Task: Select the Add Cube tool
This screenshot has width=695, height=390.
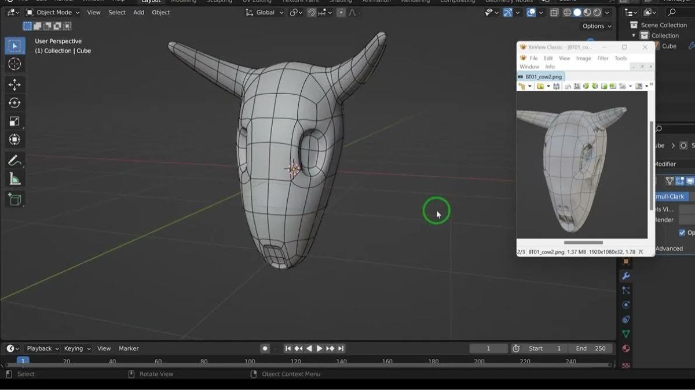Action: 14,199
